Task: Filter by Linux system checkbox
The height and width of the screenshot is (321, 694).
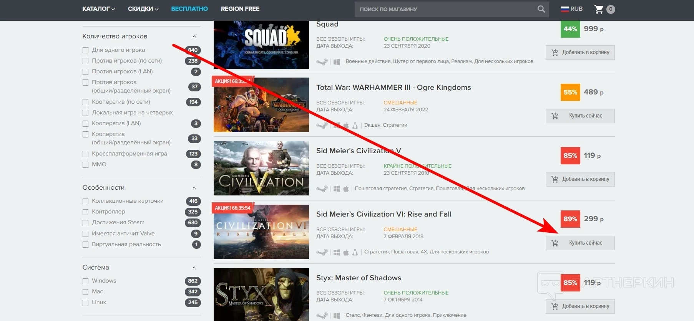Action: [x=85, y=303]
